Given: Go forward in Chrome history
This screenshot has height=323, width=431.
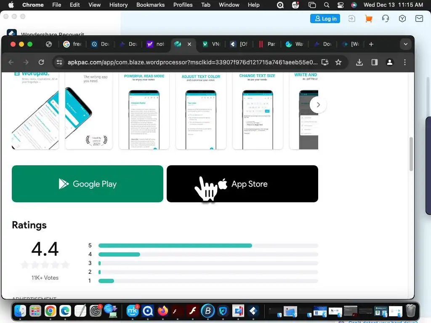Looking at the screenshot, I should point(26,62).
